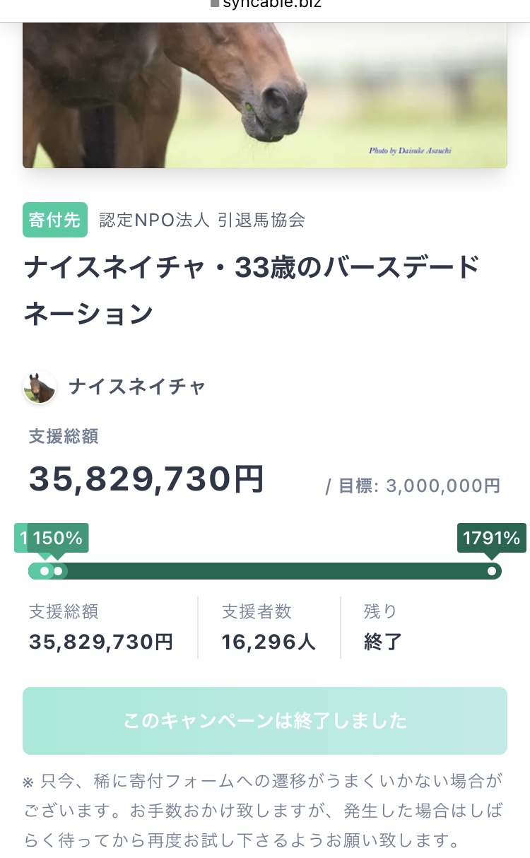Screen dimensions: 530x858
Task: Tap the partially hidden leftmost percentage badge
Action: click(21, 539)
